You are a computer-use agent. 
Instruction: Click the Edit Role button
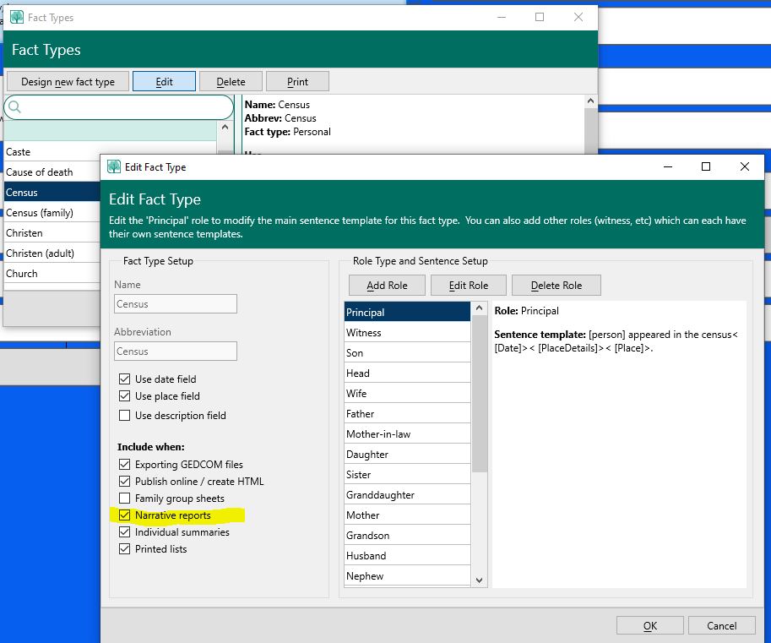[x=468, y=286]
